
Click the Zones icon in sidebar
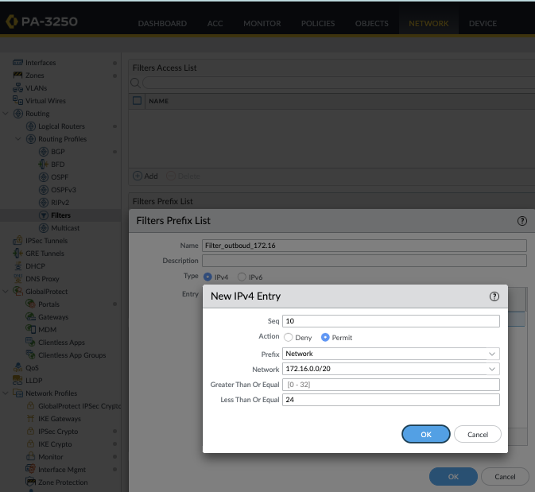17,75
